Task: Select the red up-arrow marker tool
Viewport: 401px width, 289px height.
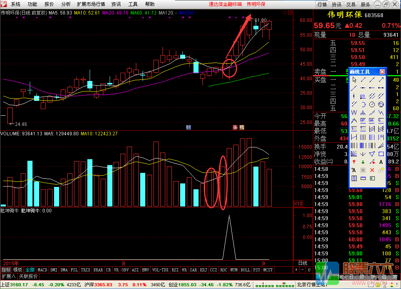Action: (x=354, y=162)
